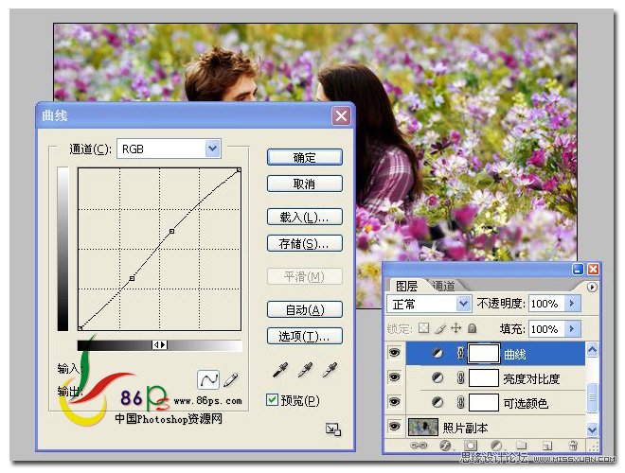
Task: Select the 照片副本 layer name
Action: [465, 428]
